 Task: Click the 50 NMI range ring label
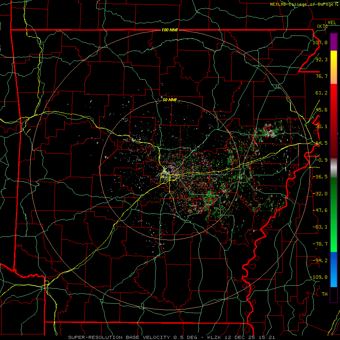pos(170,100)
